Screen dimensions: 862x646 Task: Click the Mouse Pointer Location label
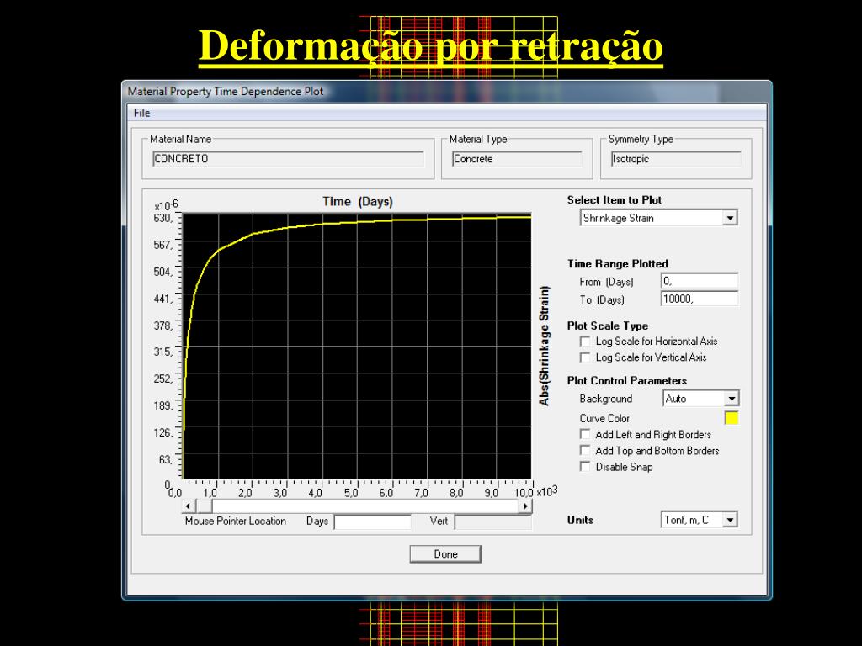click(236, 521)
